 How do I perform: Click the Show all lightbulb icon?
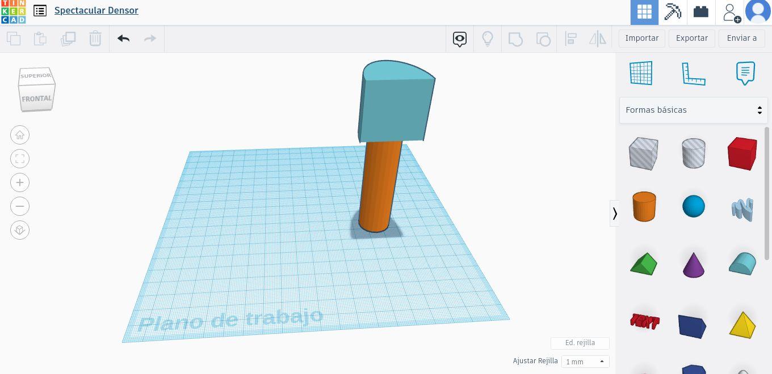(488, 39)
